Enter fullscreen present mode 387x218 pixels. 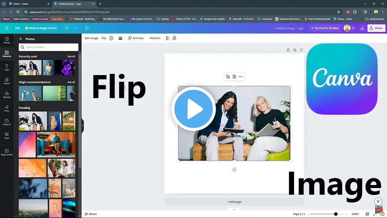374,214
